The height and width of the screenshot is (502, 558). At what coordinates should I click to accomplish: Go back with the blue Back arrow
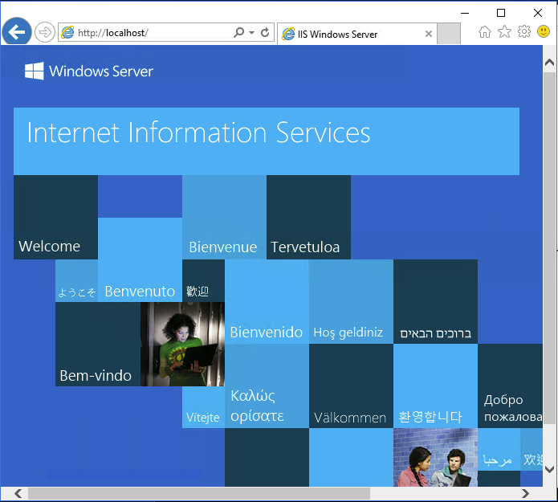click(16, 32)
